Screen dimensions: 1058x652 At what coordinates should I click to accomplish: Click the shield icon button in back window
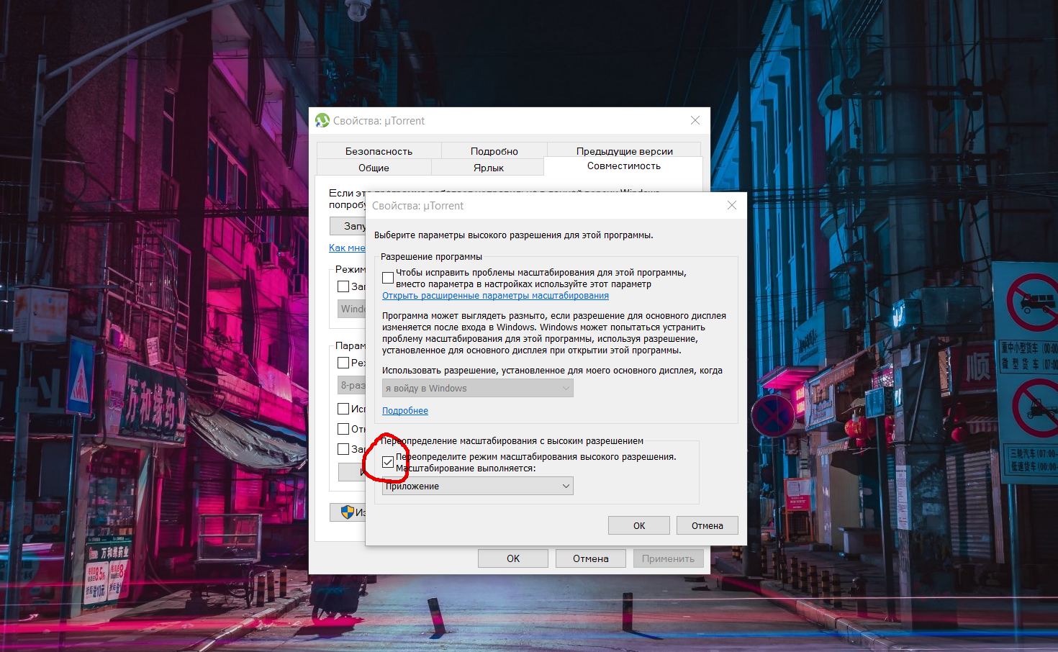pyautogui.click(x=348, y=512)
